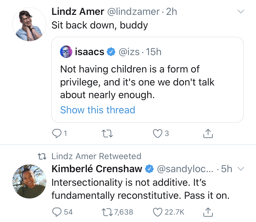Image resolution: width=256 pixels, height=222 pixels.
Task: Open Kimberlé Crenshaw's profile picture
Action: [29, 181]
